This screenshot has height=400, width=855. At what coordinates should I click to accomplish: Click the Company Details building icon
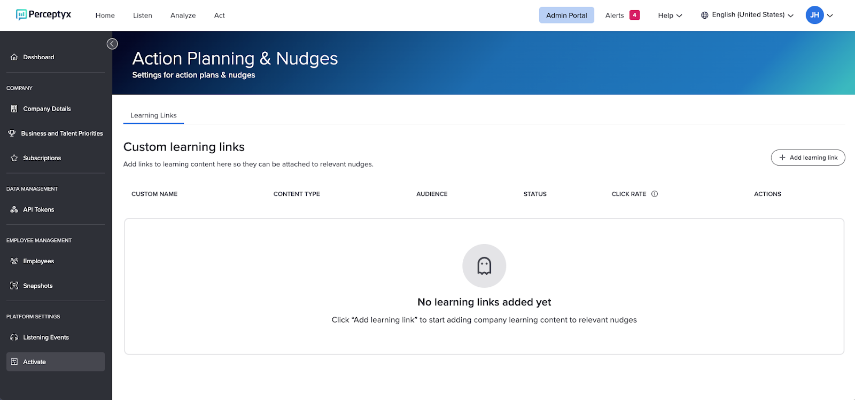pos(14,108)
